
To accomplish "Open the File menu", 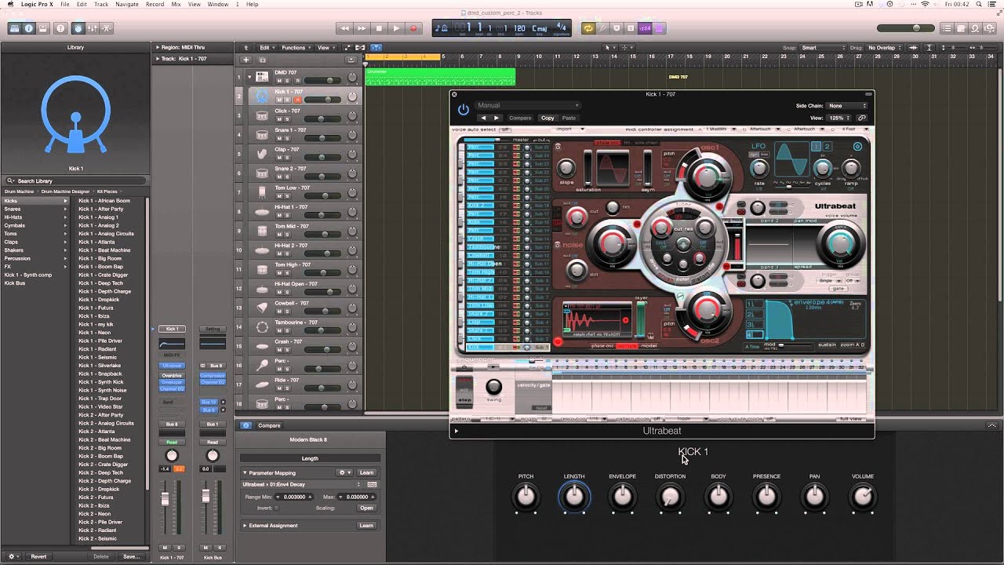I will 65,4.
